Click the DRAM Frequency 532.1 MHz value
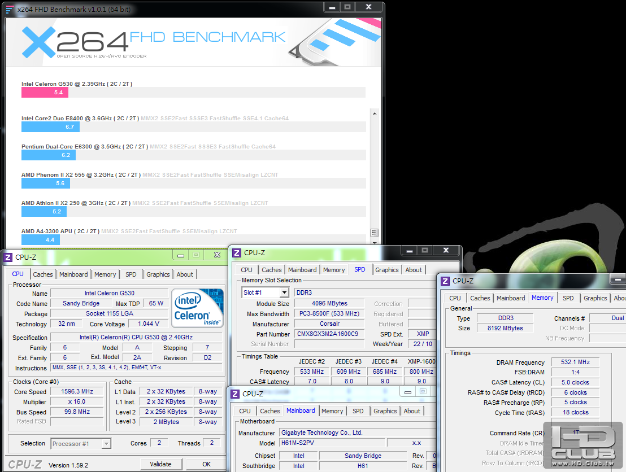 575,362
